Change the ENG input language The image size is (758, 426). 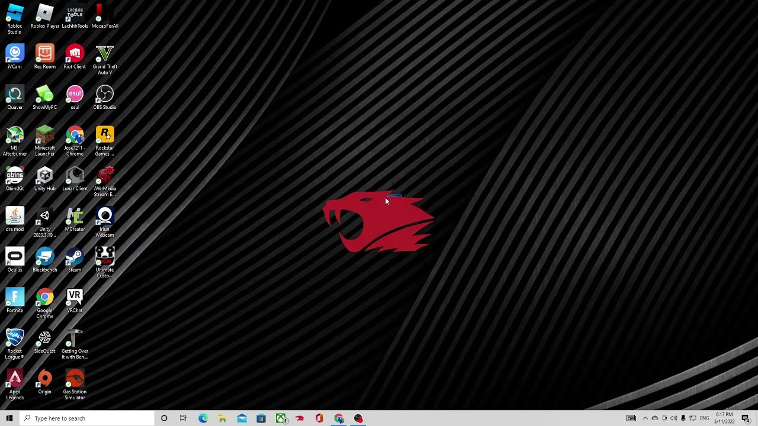pos(705,418)
